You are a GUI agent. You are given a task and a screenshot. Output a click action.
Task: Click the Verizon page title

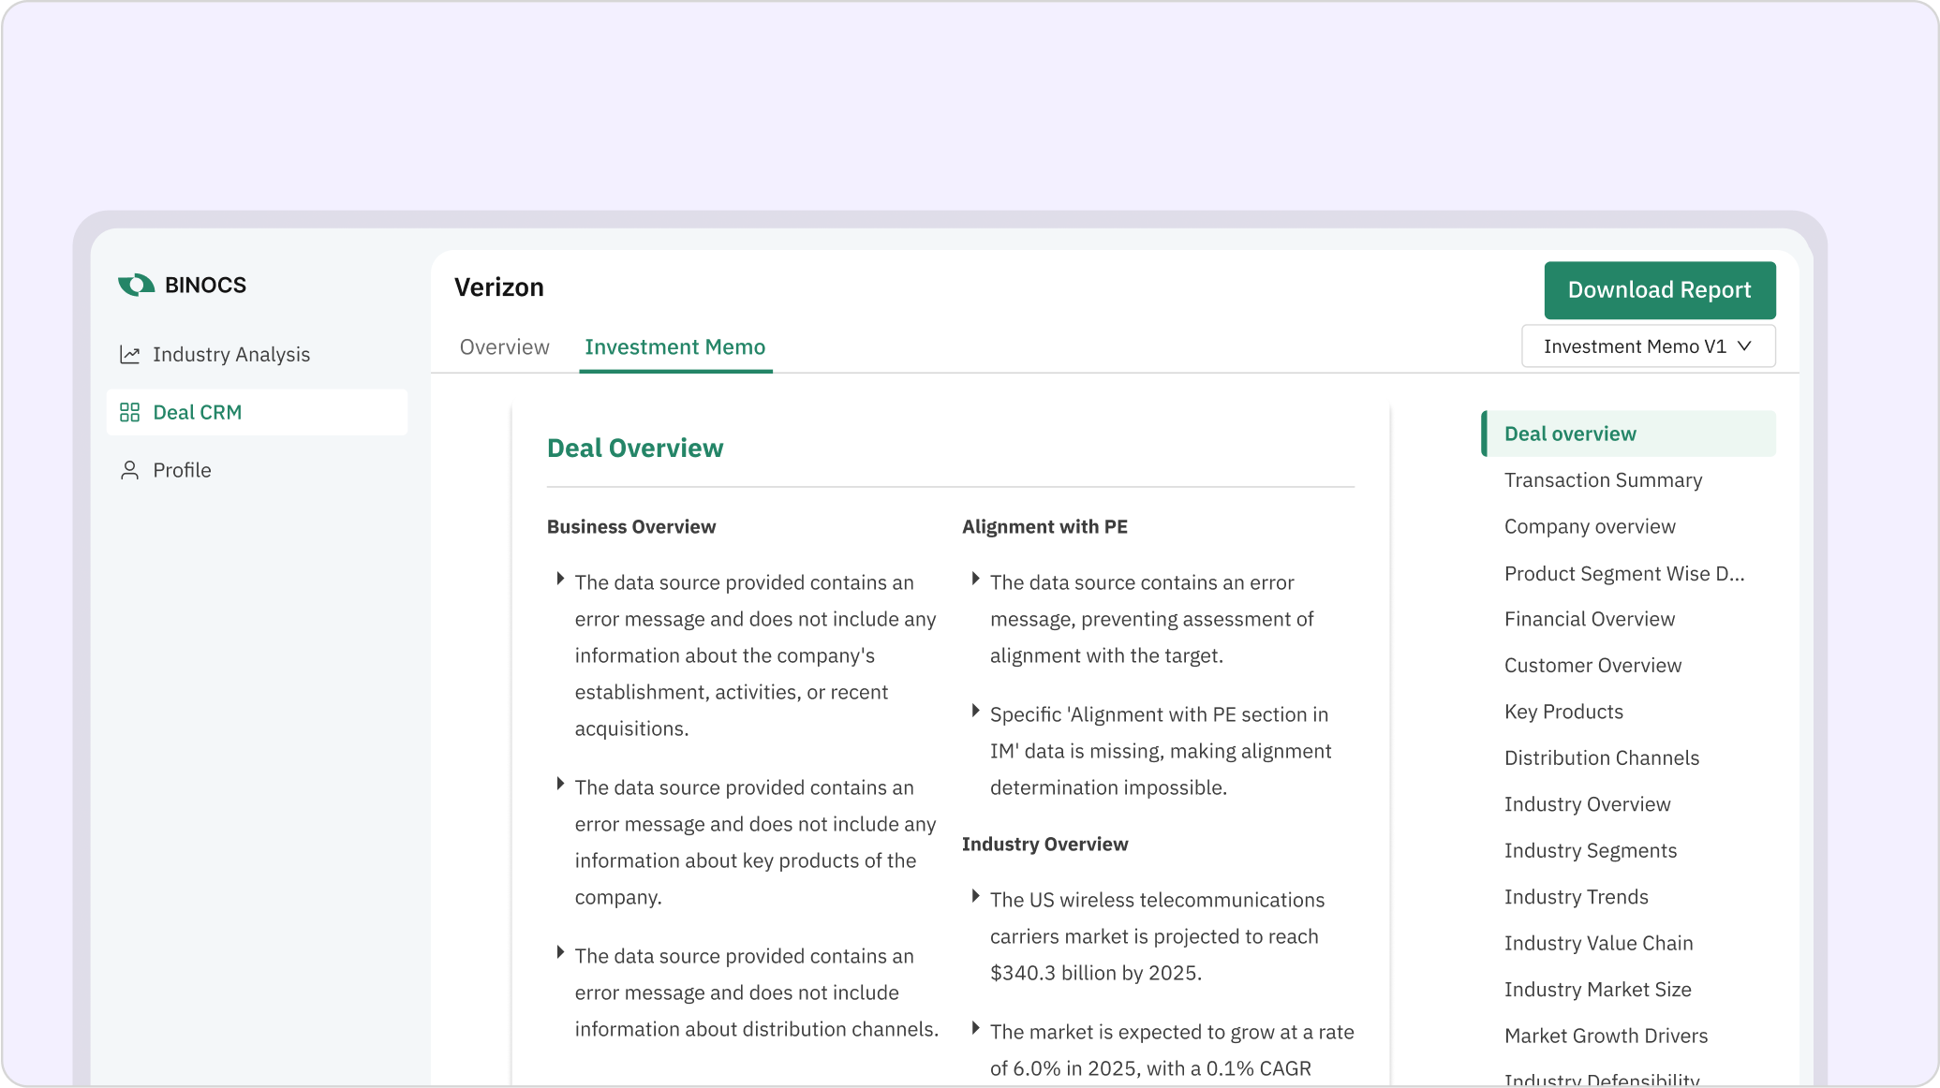click(x=498, y=287)
